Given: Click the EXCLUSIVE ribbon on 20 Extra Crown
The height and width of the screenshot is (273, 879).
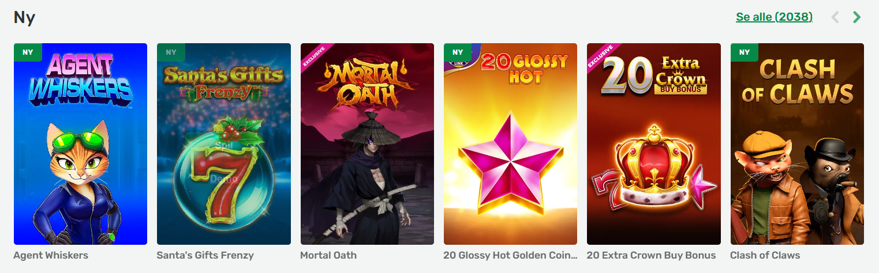Looking at the screenshot, I should pyautogui.click(x=601, y=57).
